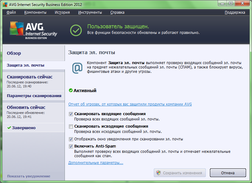The image size is (252, 183).
Task: Click the green checkmark beside Завершено
Action: coord(9,128)
